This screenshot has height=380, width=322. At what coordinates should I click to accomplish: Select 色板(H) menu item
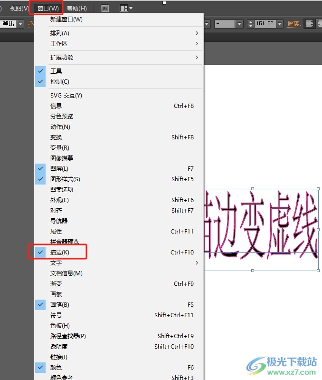pyautogui.click(x=119, y=325)
